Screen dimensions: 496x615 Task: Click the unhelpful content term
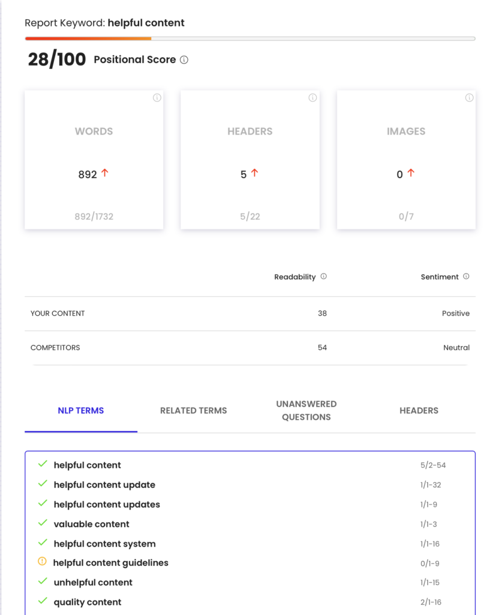tap(93, 583)
